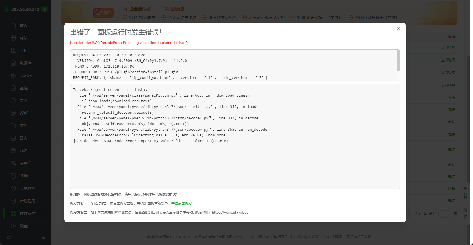This screenshot has height=245, width=473.
Task: Click the red JSONDecodeError message text
Action: 129,43
